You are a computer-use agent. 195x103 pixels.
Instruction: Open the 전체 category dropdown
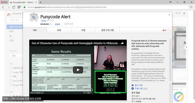click(16, 56)
